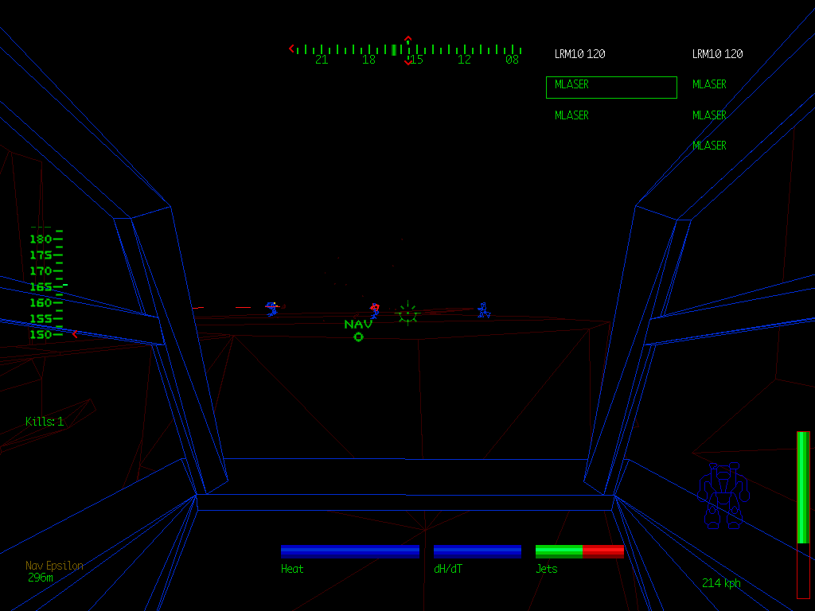The height and width of the screenshot is (611, 815).
Task: Select the blue mech on the far left
Action: point(272,309)
